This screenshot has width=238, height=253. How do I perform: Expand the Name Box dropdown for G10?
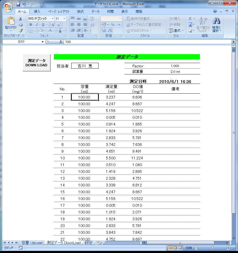tap(43, 42)
